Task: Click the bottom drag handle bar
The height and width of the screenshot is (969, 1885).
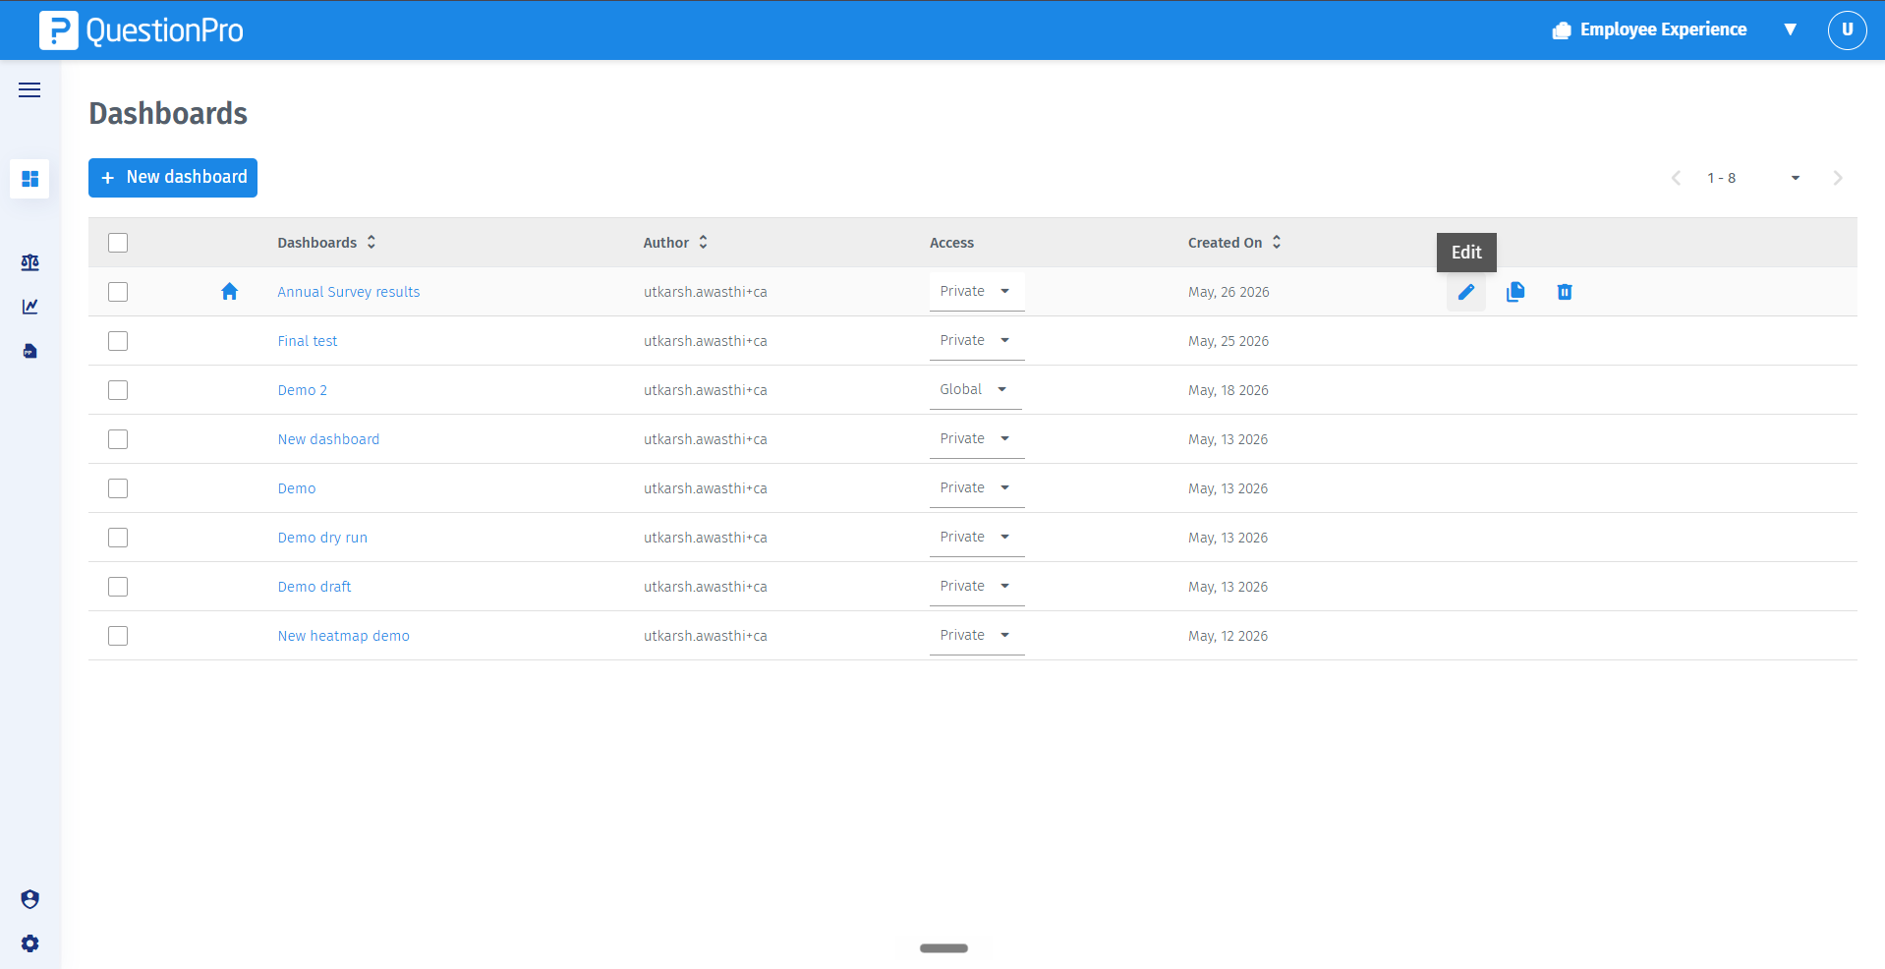Action: (x=943, y=948)
